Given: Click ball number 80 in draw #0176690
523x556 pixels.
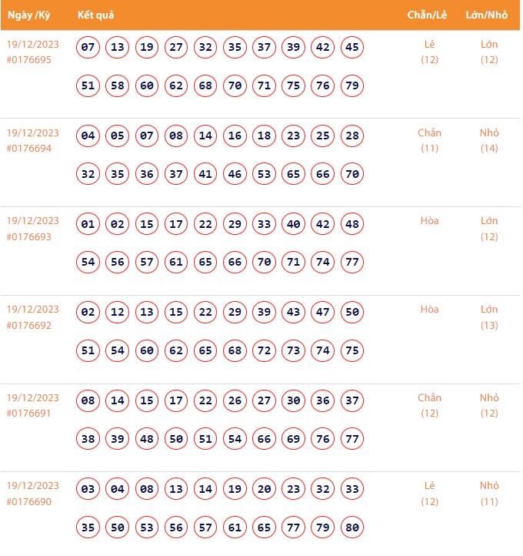Looking at the screenshot, I should [x=352, y=528].
